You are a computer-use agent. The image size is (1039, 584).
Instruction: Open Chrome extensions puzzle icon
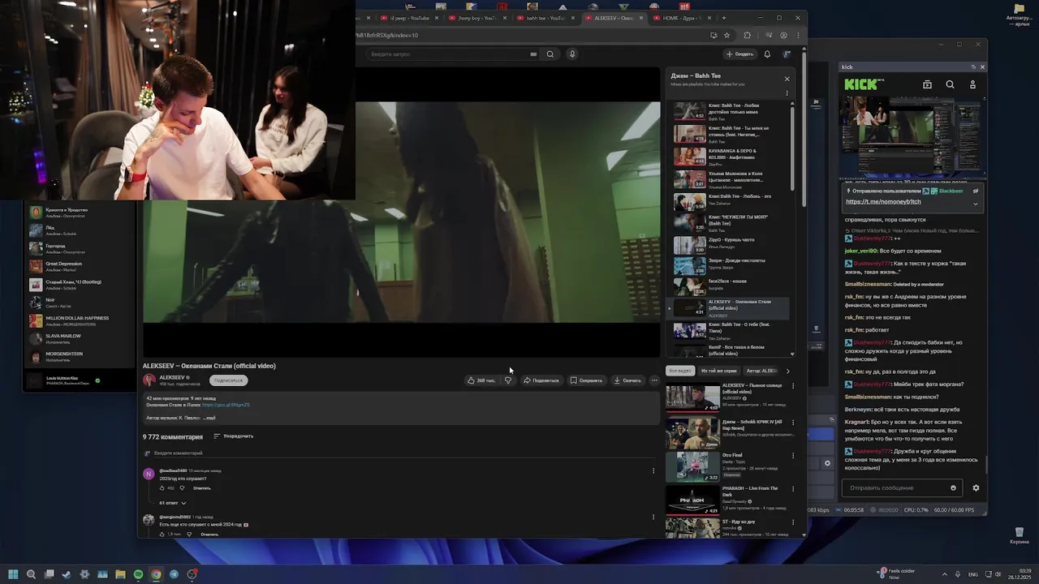click(748, 35)
